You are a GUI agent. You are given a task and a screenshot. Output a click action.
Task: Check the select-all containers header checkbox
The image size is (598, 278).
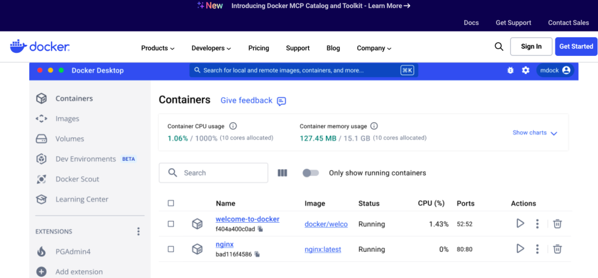tap(171, 203)
